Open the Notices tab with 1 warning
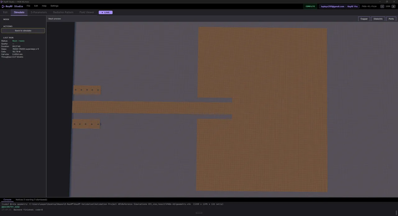Viewport: 398px width, 216px height. (31, 200)
